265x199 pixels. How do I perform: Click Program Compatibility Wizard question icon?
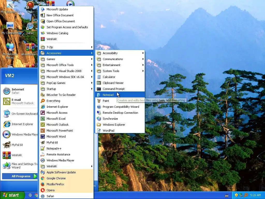click(99, 107)
